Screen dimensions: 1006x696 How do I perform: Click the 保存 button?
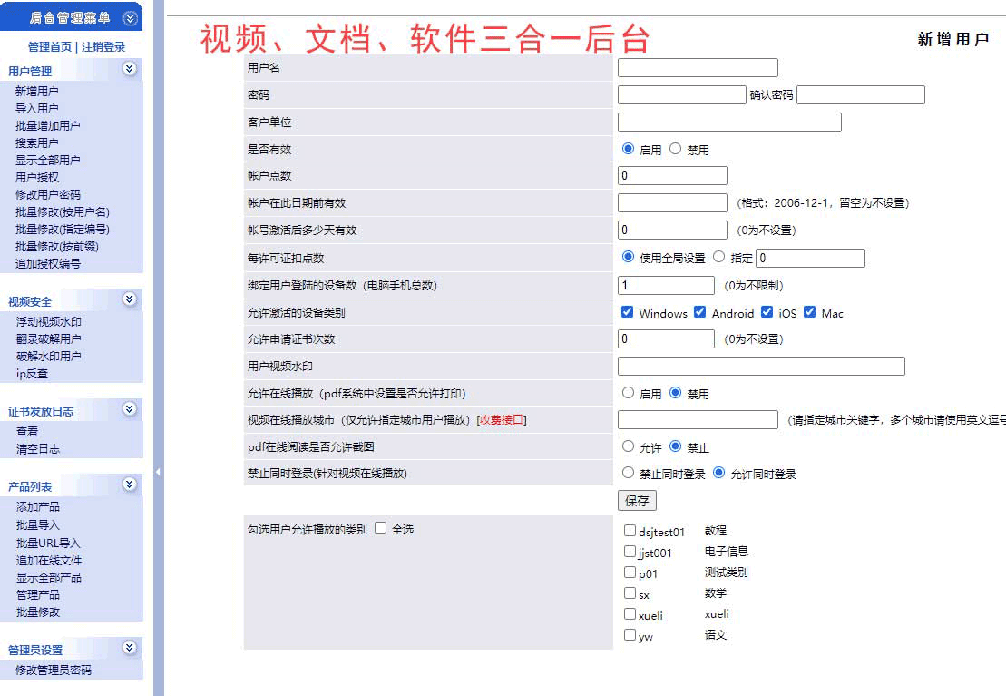point(637,501)
